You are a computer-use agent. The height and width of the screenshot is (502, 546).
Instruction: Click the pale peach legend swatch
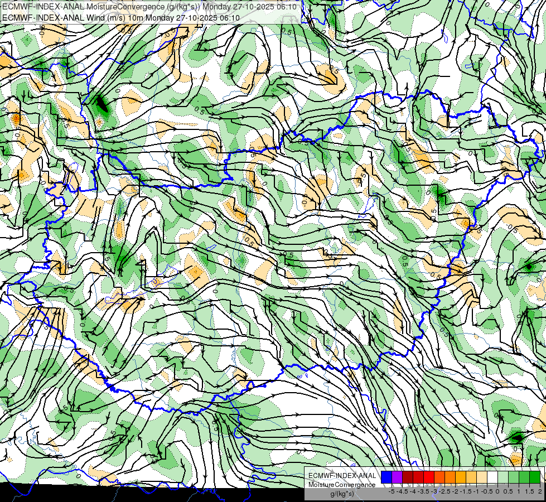pyautogui.click(x=482, y=477)
